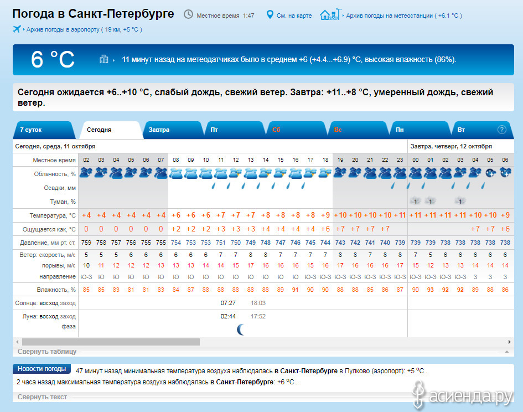Click the cloudiness icon for hour 21
The image size is (523, 412).
coord(370,173)
